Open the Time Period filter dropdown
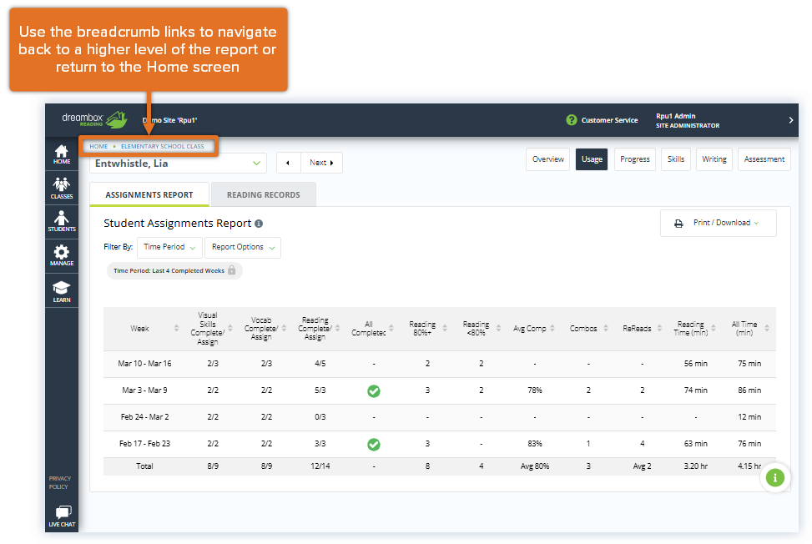 [x=169, y=247]
